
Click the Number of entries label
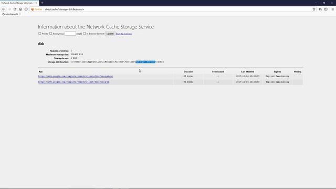tap(59, 51)
